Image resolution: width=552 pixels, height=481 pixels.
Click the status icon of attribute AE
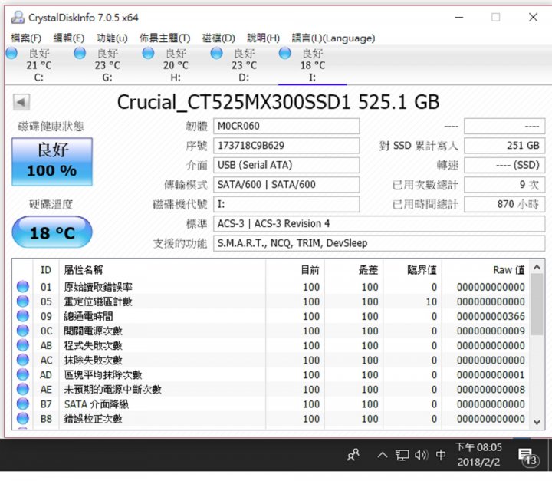tap(23, 390)
